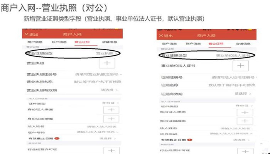The image size is (270, 154).
Task: Open 店铺信息 tab in left phone
Action: [x=109, y=42]
